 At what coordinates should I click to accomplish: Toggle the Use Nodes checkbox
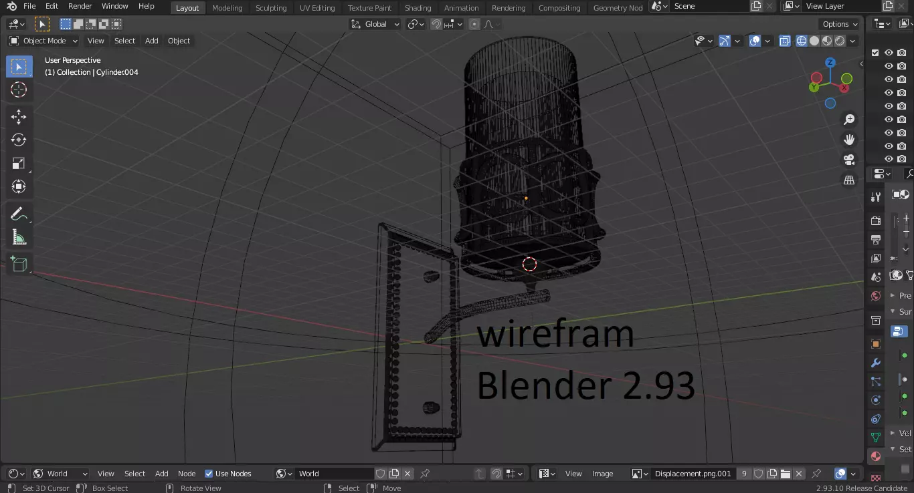pos(209,474)
